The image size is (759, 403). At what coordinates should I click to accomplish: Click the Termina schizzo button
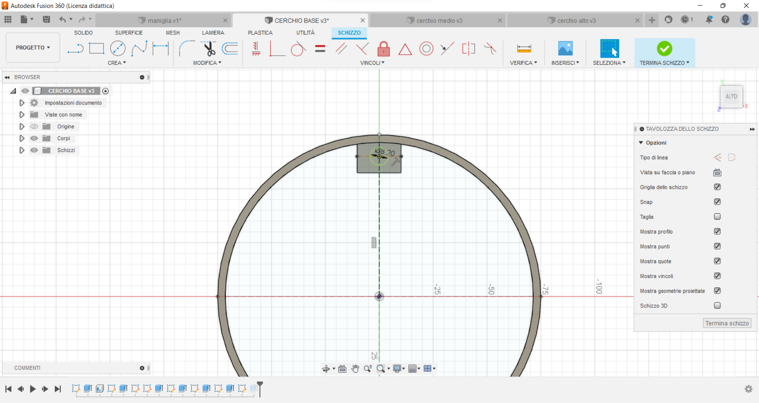tap(727, 323)
